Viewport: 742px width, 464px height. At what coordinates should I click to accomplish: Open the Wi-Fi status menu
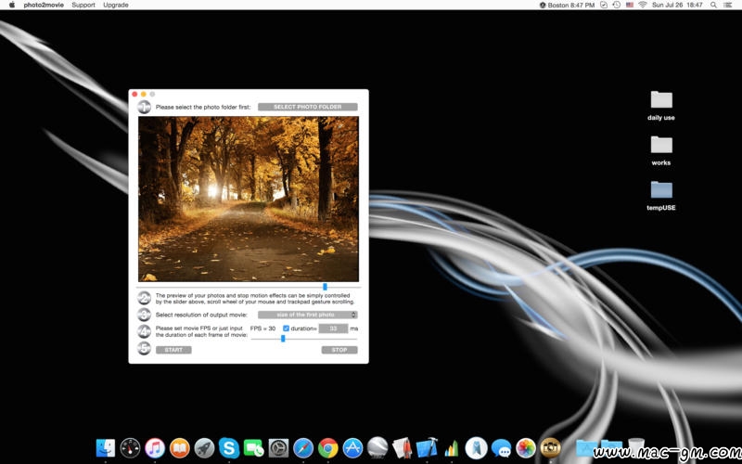point(643,5)
